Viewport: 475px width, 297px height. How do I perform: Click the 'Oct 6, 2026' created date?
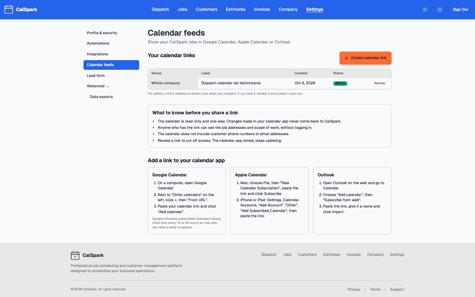tap(305, 83)
